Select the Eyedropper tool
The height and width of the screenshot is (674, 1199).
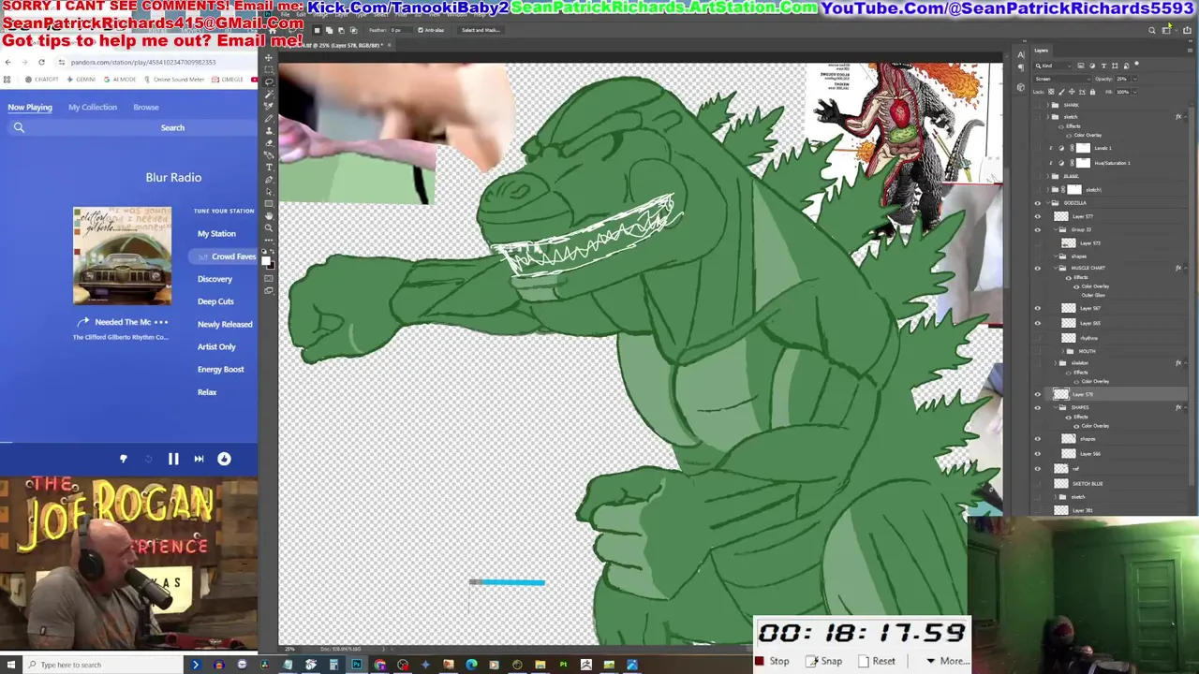(269, 106)
